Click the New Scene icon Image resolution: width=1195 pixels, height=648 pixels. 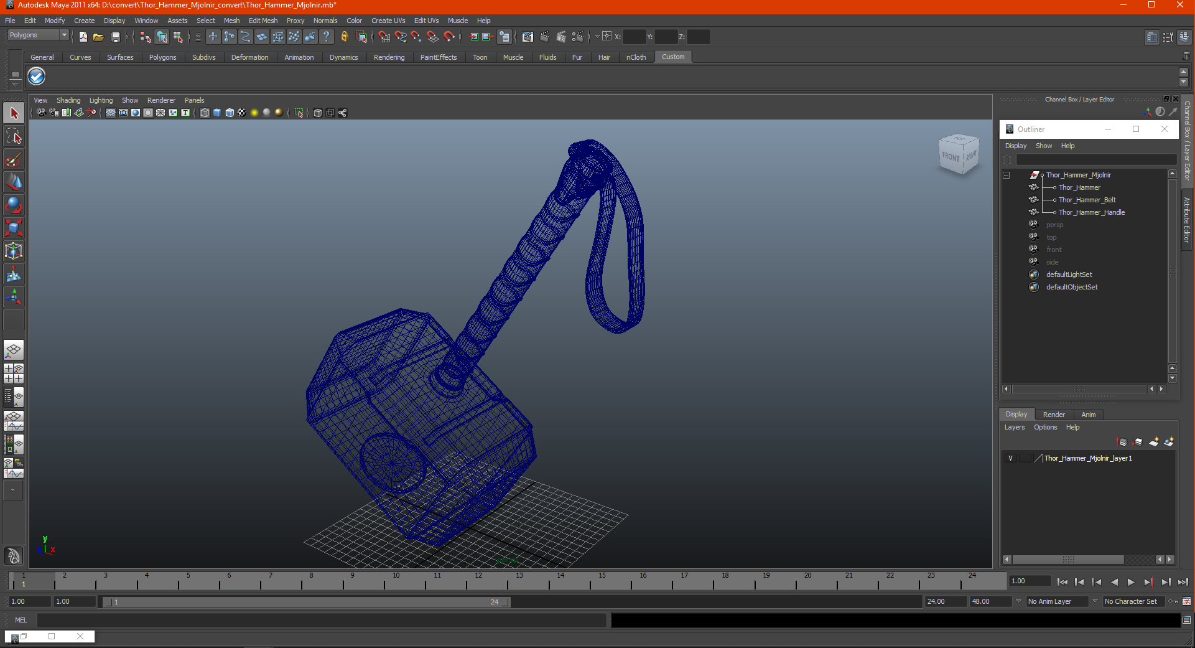(83, 37)
